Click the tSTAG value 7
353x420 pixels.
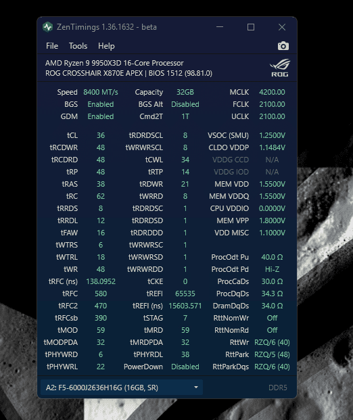pyautogui.click(x=185, y=318)
